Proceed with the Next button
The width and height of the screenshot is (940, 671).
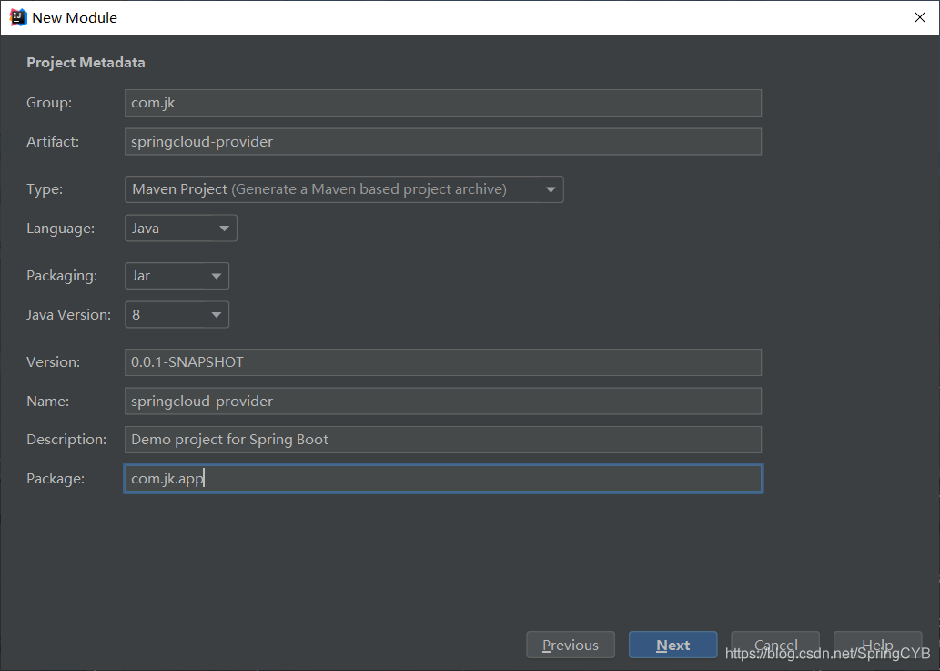pyautogui.click(x=673, y=646)
